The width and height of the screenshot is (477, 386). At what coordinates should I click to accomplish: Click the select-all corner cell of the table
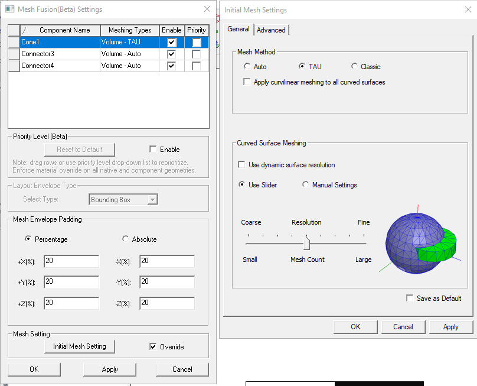pos(14,31)
